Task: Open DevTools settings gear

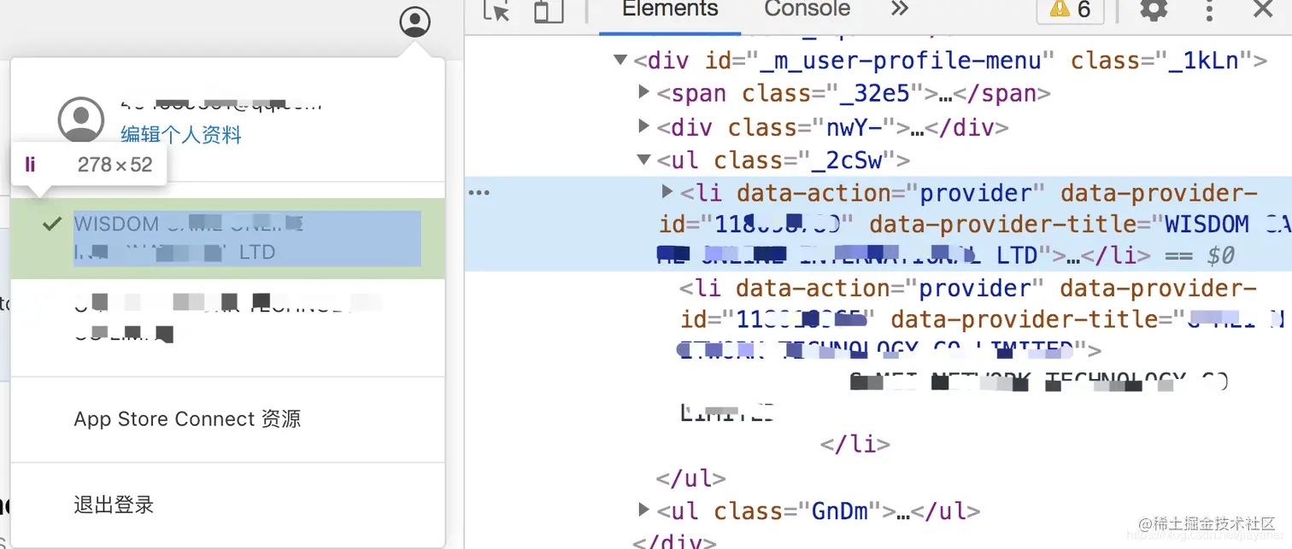Action: (1154, 10)
